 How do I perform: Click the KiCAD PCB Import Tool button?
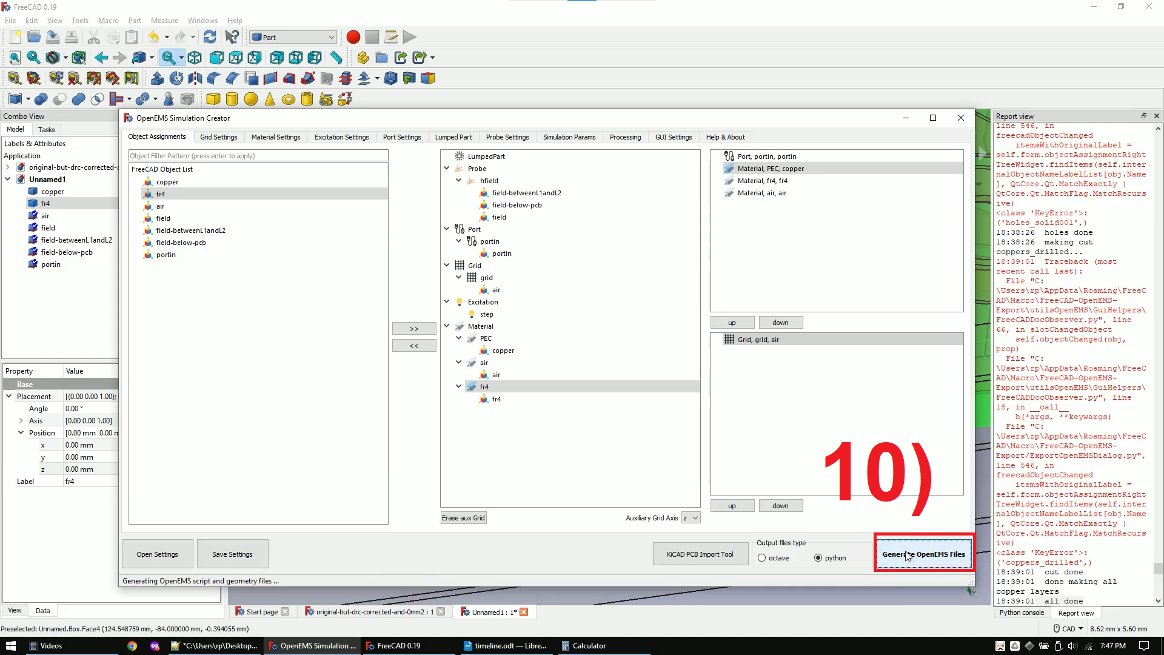pyautogui.click(x=700, y=554)
